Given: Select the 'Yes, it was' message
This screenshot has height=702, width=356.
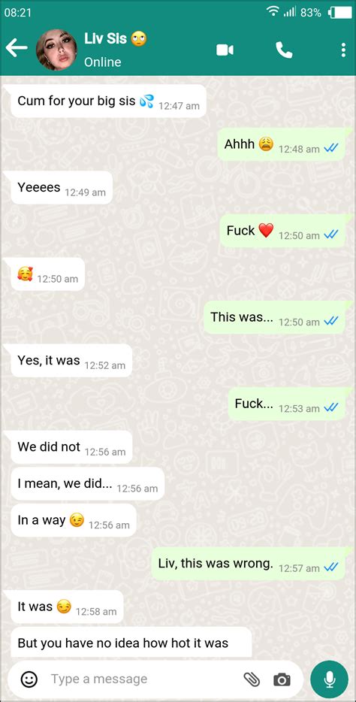Looking at the screenshot, I should [x=71, y=361].
